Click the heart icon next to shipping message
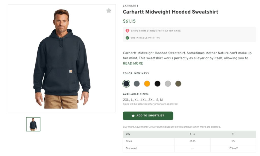The width and height of the screenshot is (260, 156). [127, 31]
